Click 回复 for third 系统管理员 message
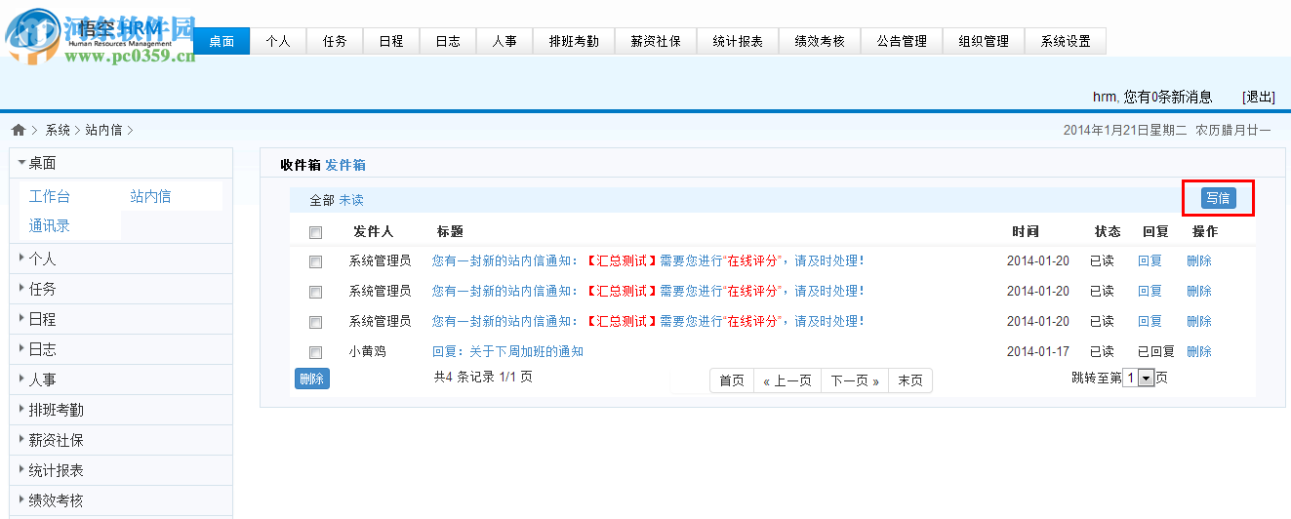1291x519 pixels. [1150, 321]
